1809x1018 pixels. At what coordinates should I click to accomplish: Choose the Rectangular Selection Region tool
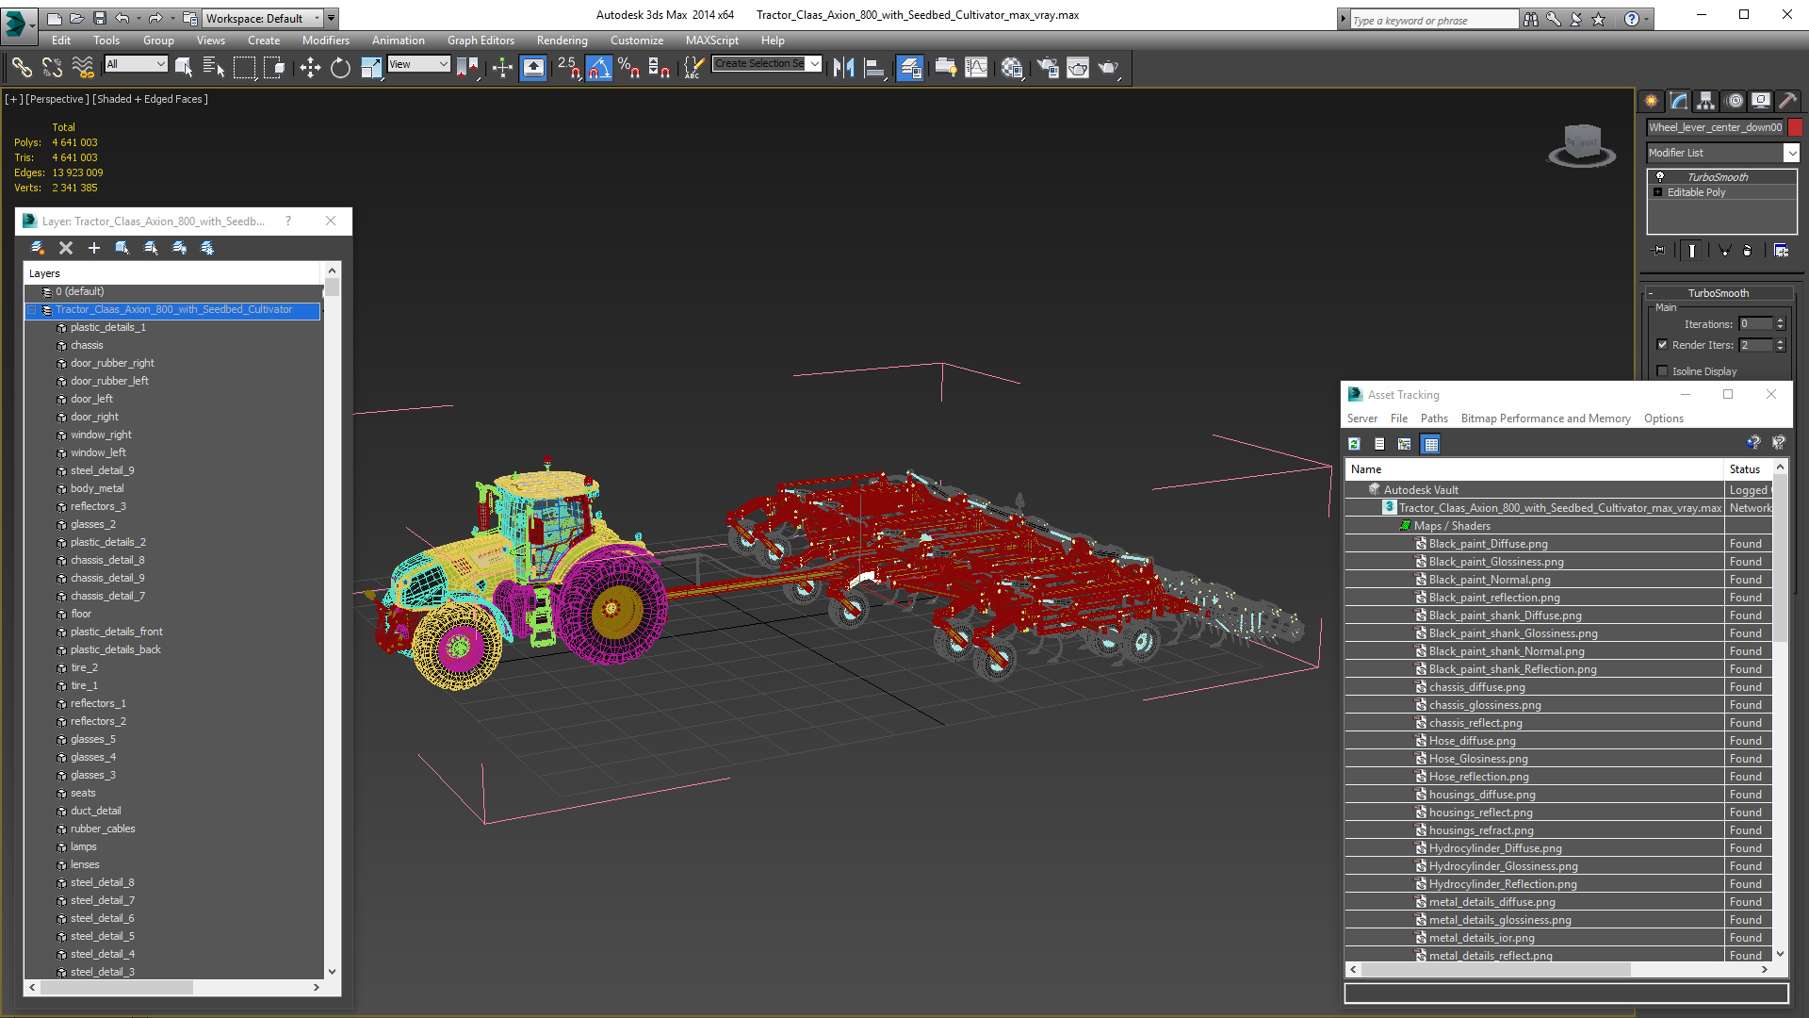pyautogui.click(x=244, y=67)
